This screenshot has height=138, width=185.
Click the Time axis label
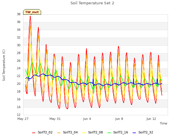[164, 123]
